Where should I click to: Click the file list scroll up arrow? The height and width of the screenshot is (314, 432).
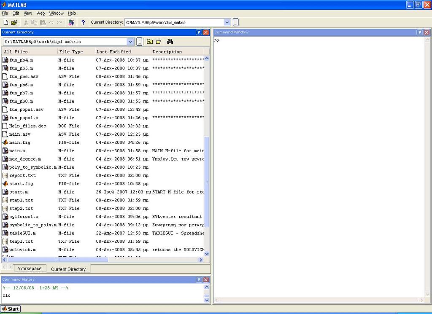[207, 58]
